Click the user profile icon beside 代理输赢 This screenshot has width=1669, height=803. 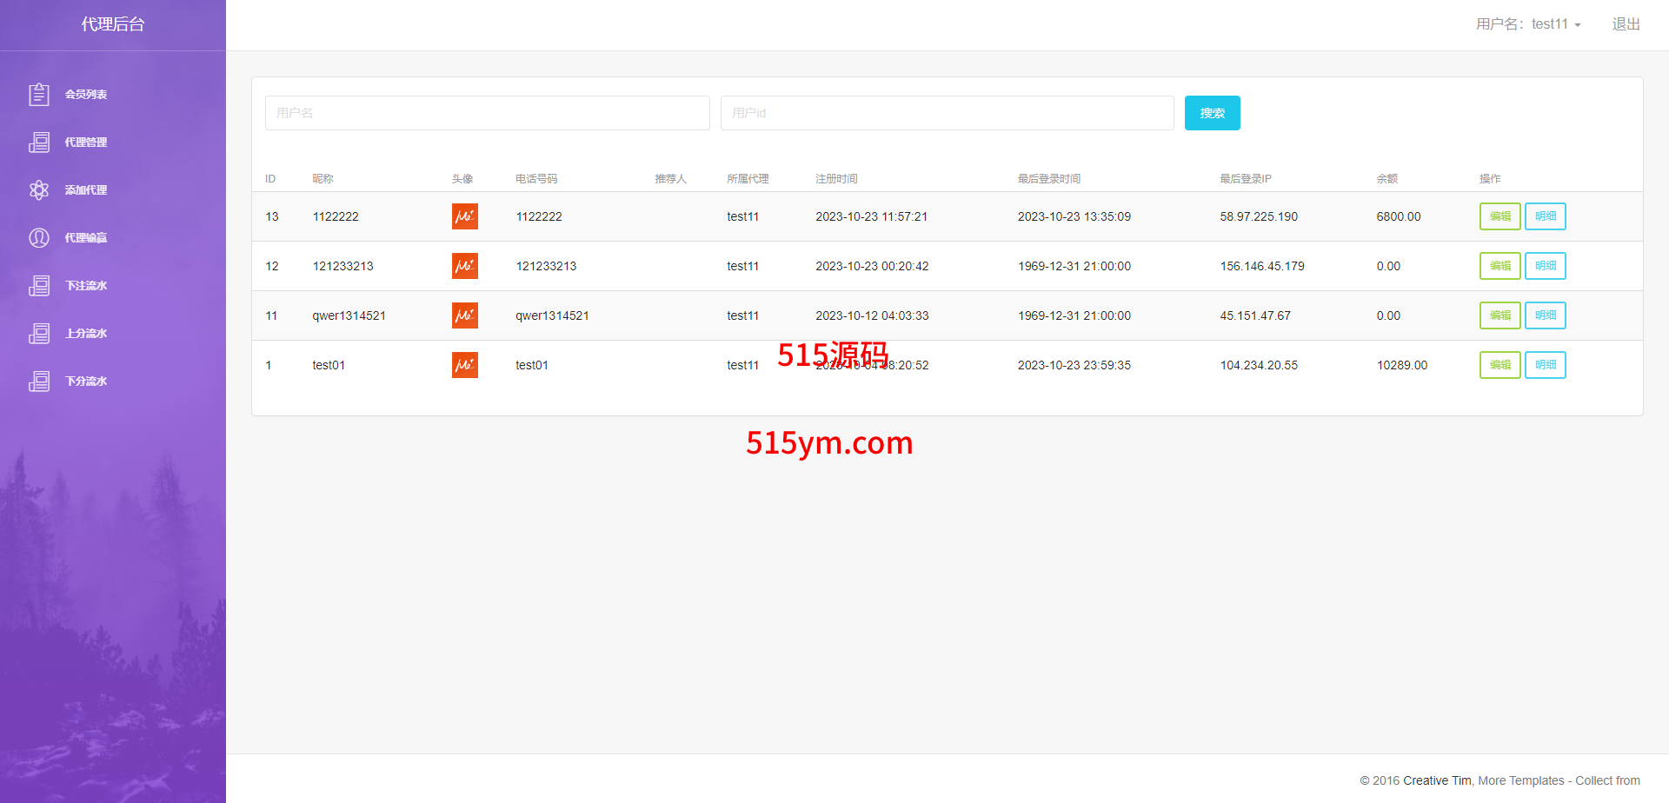[38, 237]
